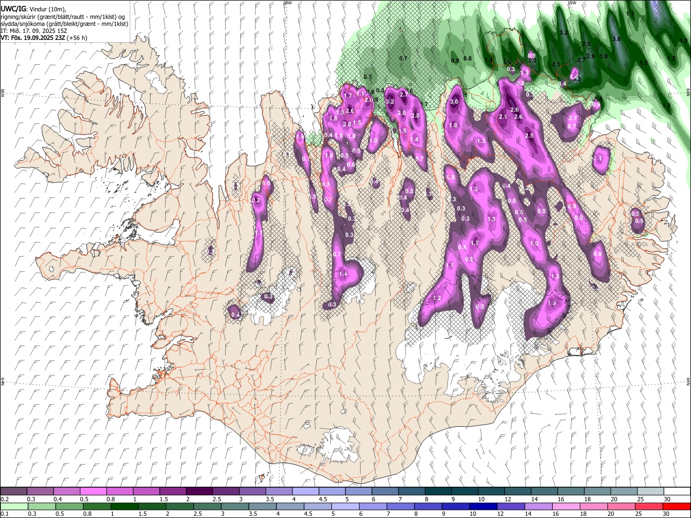This screenshot has height=518, width=691.
Task: Click the white swatch labeled 30, upper row
Action: click(676, 492)
